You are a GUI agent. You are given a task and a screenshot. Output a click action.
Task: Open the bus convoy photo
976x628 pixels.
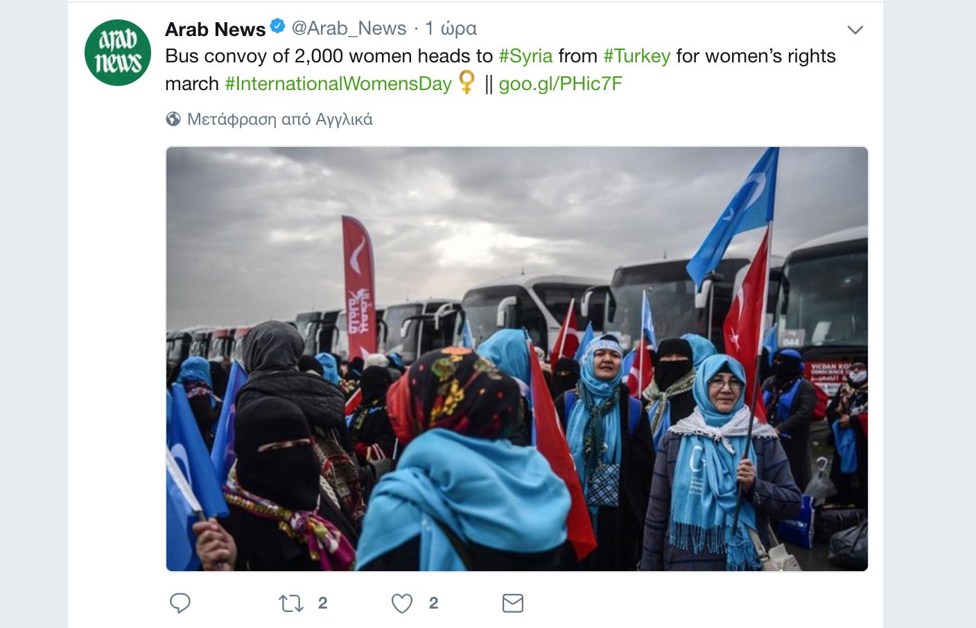click(517, 359)
